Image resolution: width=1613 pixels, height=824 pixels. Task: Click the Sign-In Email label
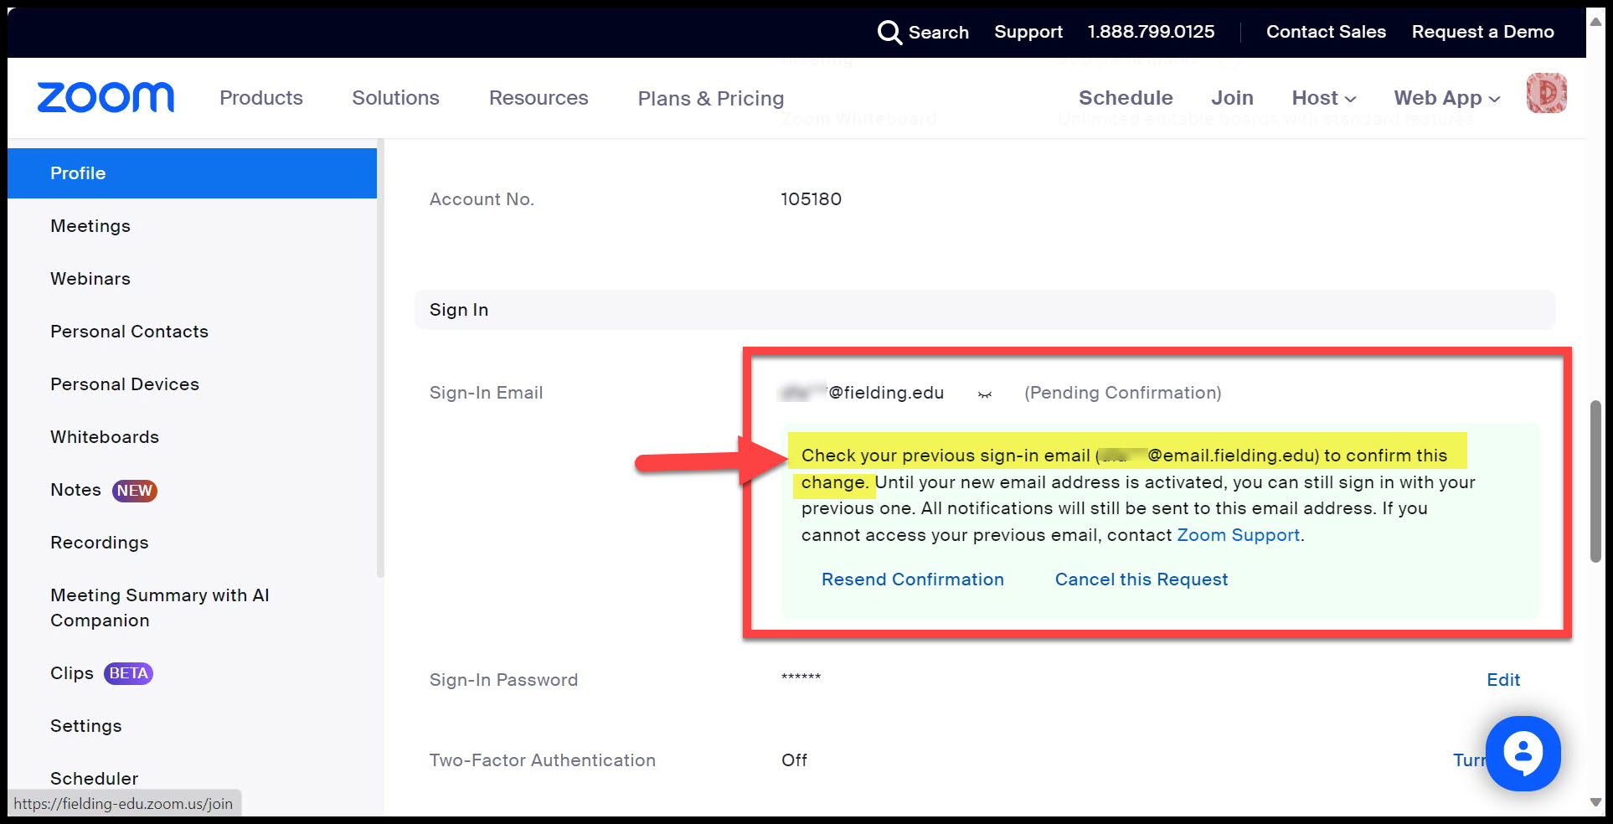(x=486, y=393)
